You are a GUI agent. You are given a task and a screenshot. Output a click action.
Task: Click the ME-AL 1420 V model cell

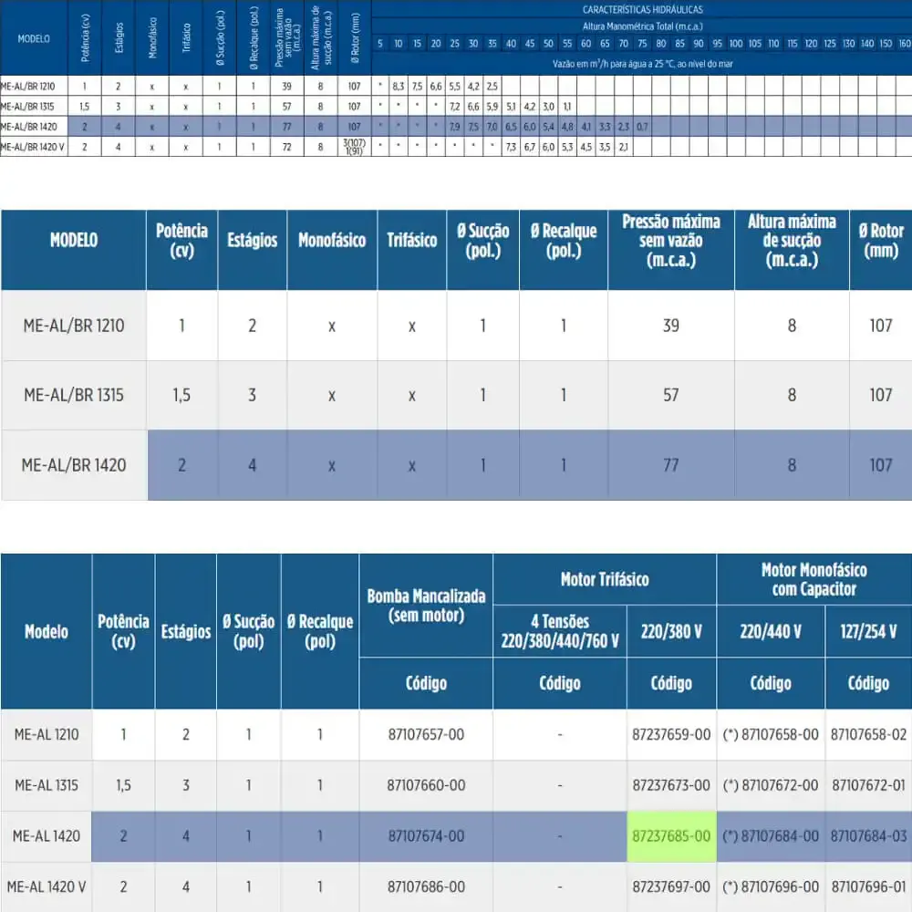point(47,887)
